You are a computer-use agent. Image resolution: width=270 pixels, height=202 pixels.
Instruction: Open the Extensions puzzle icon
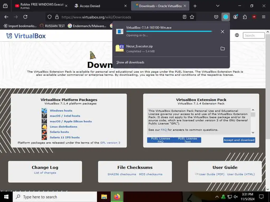245,17
